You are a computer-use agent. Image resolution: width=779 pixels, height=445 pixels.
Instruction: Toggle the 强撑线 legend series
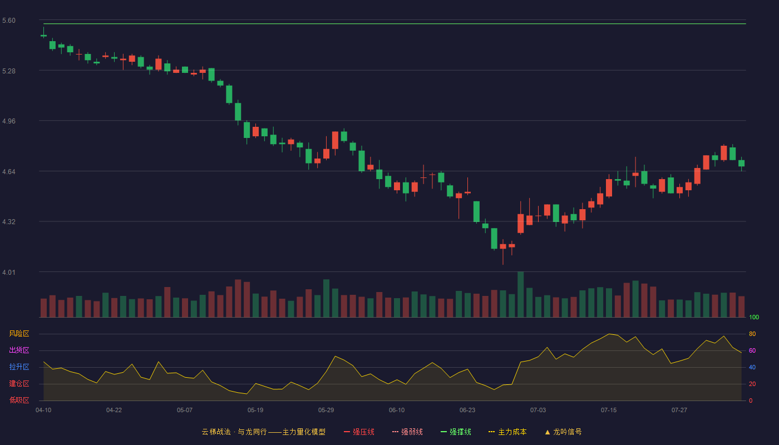[x=456, y=432]
